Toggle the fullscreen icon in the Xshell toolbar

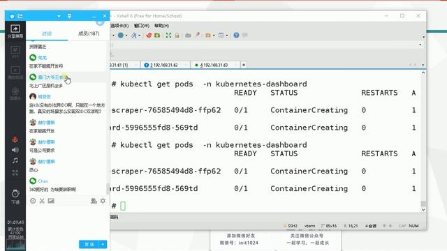[168, 36]
